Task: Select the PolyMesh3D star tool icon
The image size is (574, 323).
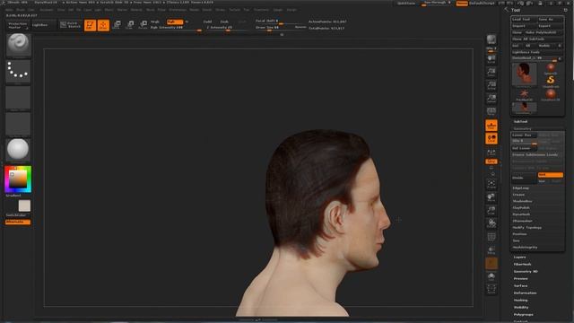Action: 524,95
